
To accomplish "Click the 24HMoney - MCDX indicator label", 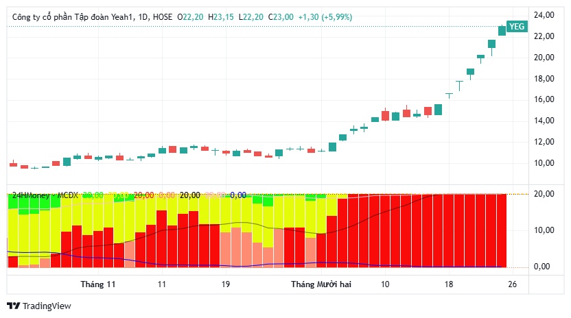I will (x=45, y=195).
